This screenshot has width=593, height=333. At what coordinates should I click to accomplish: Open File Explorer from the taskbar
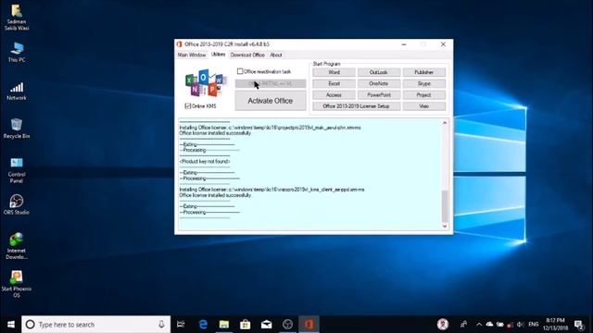224,325
